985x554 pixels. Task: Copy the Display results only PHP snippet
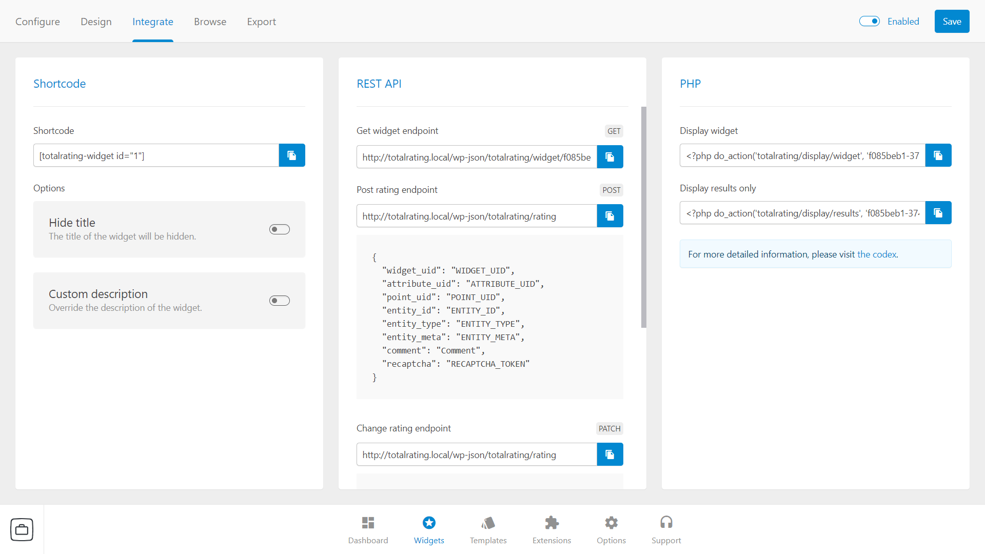[x=938, y=213]
